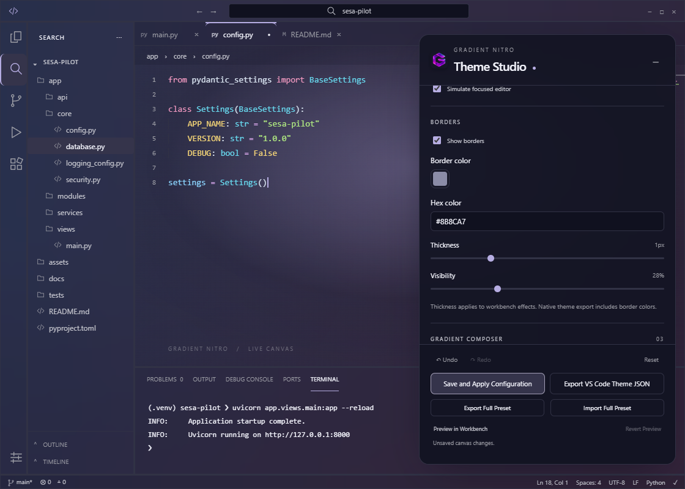Click the code brackets app icon in title bar

pos(13,11)
